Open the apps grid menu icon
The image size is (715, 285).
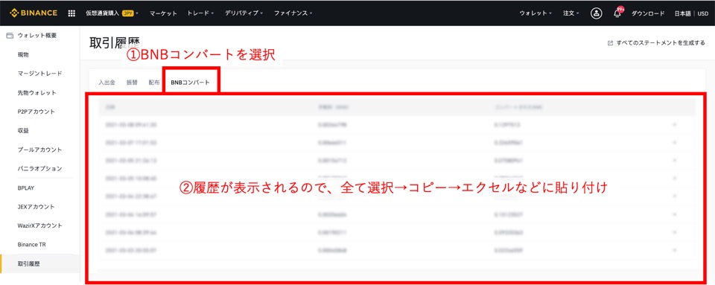(71, 13)
